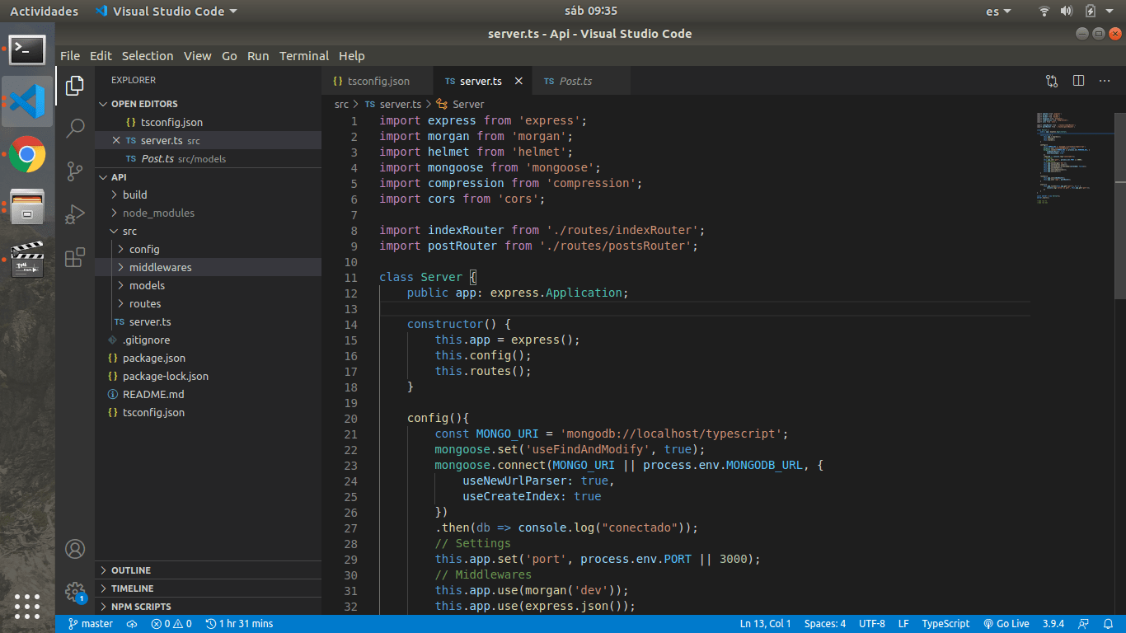Image resolution: width=1126 pixels, height=633 pixels.
Task: Open editor More Actions ellipsis menu
Action: (1105, 81)
